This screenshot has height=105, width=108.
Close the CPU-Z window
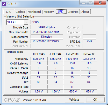[x=100, y=3]
